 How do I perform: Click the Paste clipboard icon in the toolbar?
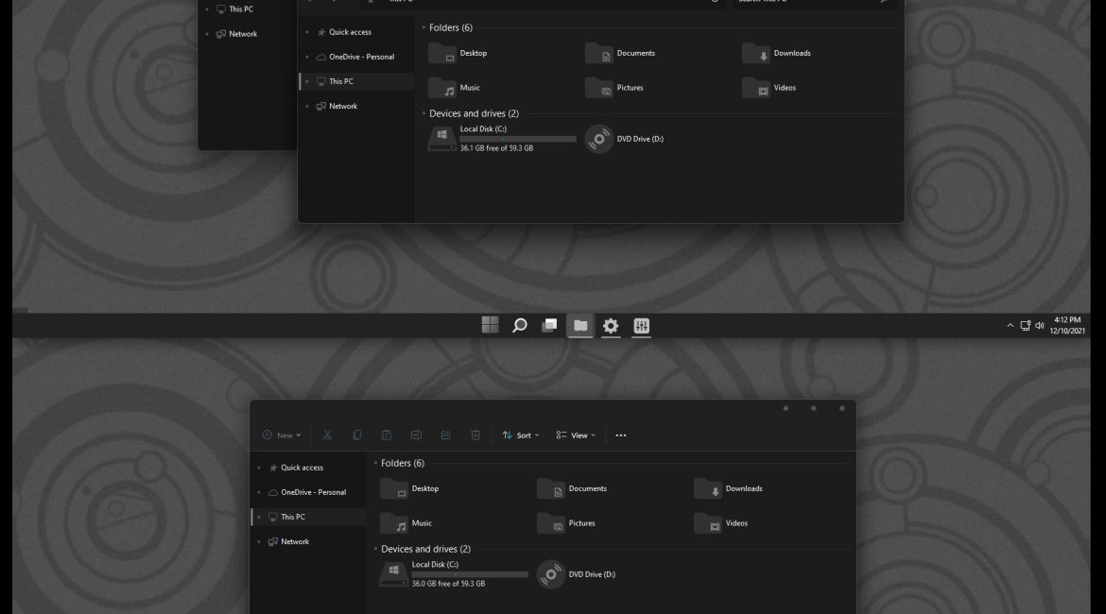pyautogui.click(x=387, y=435)
